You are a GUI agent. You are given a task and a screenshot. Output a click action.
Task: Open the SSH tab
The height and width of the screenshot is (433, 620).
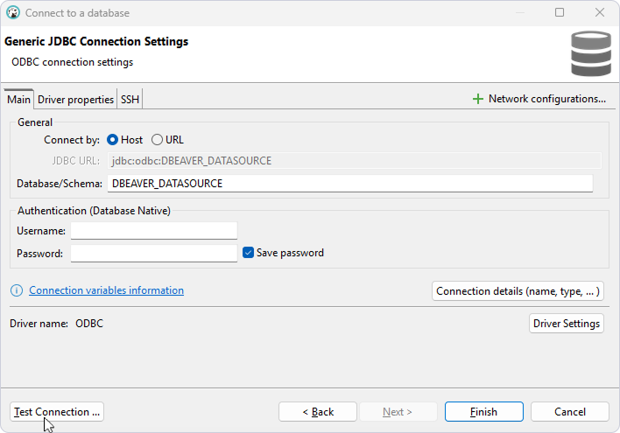coord(130,100)
